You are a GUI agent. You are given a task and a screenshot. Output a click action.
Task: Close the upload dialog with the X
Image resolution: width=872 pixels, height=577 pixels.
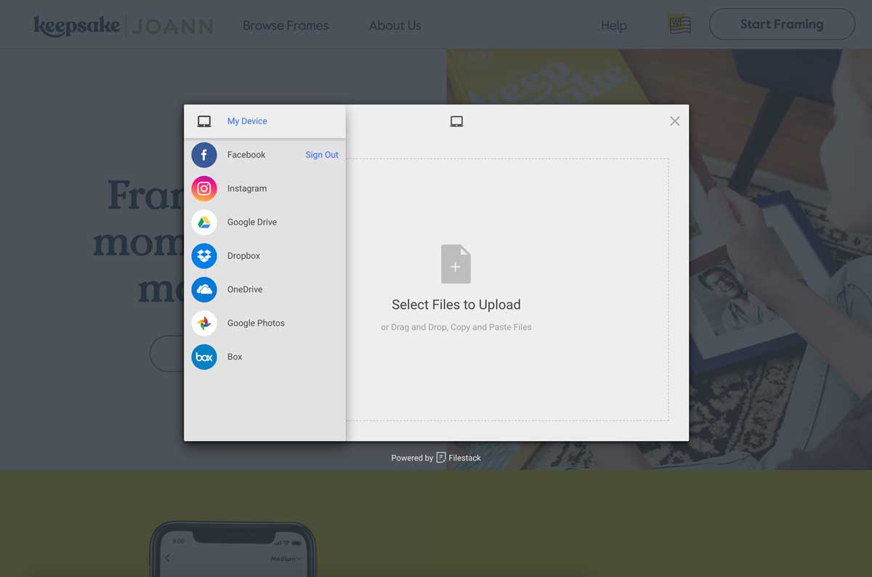click(675, 121)
